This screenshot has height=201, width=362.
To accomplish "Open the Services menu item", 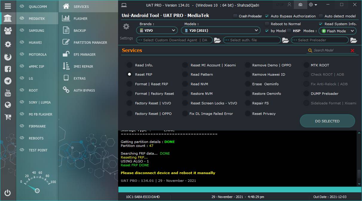I will (88, 6).
